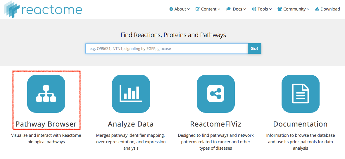Focus the pathway search input field
The width and height of the screenshot is (345, 159).
click(166, 49)
